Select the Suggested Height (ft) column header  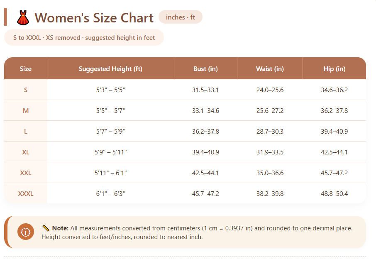click(110, 69)
